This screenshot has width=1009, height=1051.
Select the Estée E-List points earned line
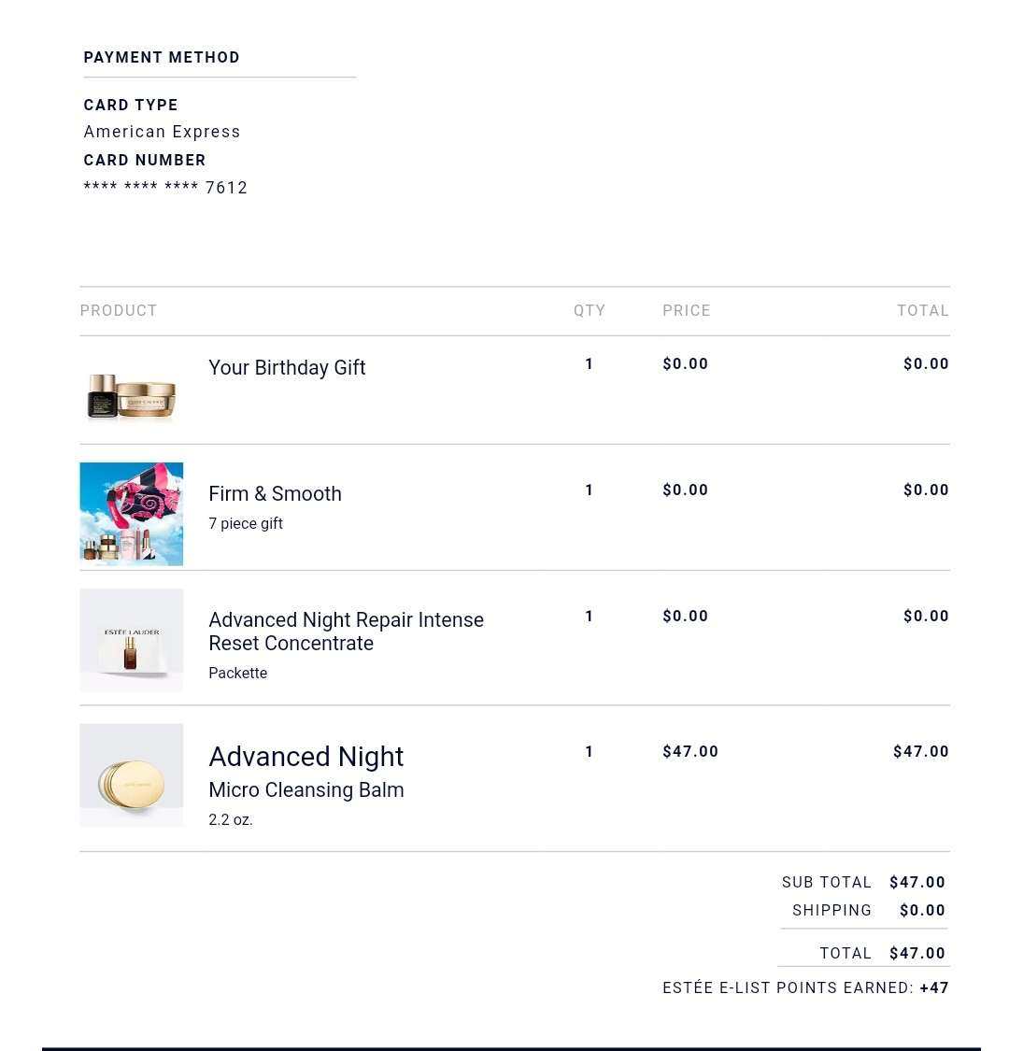click(x=805, y=987)
